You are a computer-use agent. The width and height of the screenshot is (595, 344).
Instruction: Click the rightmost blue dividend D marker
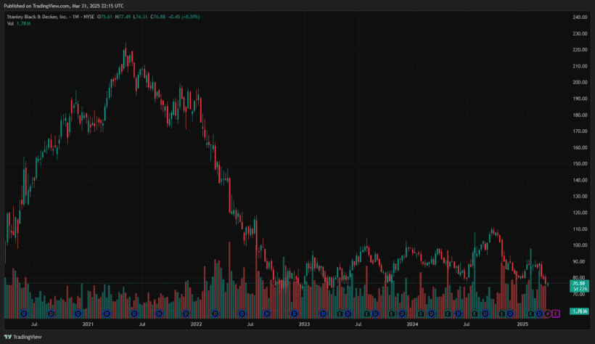[x=539, y=314]
